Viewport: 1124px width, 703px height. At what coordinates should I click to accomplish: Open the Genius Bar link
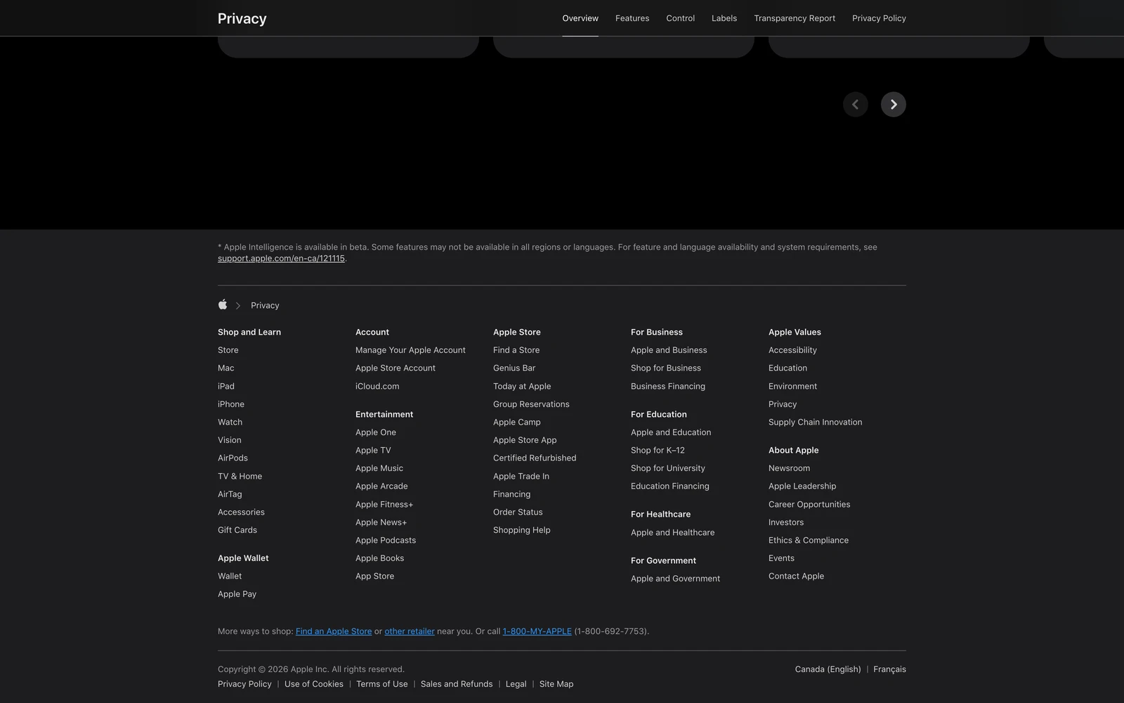click(514, 368)
